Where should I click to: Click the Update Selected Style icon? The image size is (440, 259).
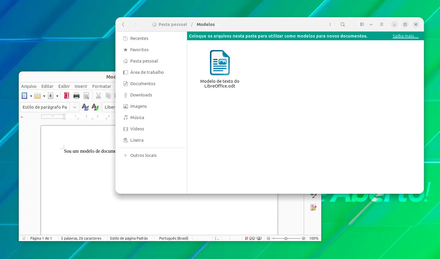coord(85,107)
